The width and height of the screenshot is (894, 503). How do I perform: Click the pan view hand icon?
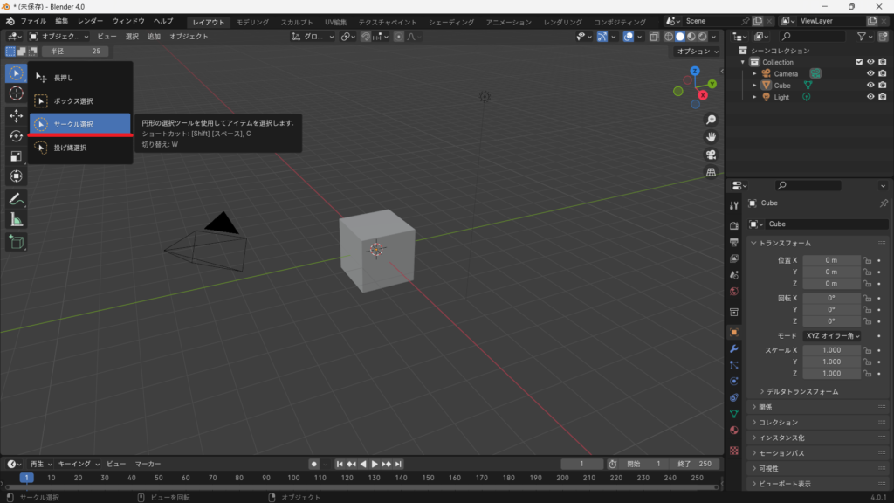tap(711, 137)
